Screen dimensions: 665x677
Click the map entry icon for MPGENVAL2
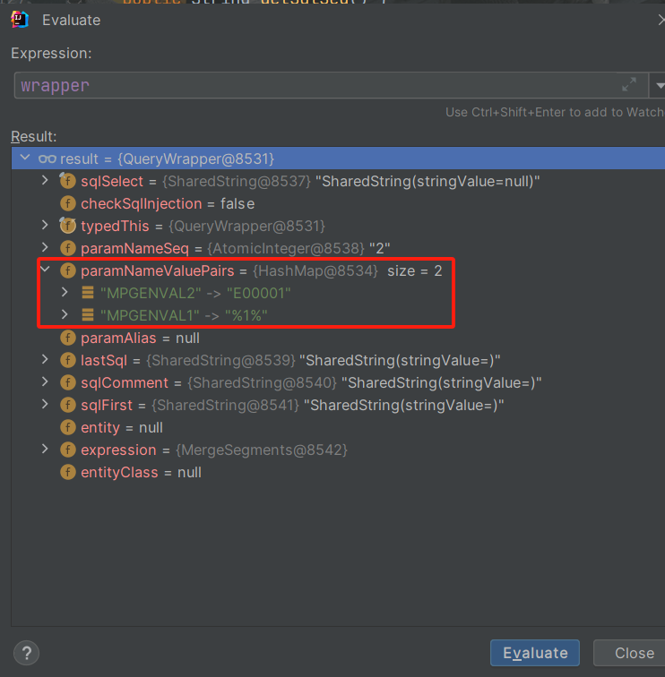pyautogui.click(x=88, y=293)
